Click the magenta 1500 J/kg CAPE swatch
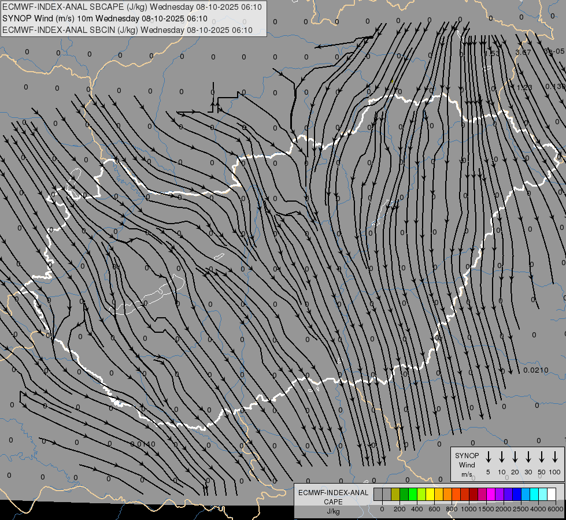The width and height of the screenshot is (566, 520). 482,494
